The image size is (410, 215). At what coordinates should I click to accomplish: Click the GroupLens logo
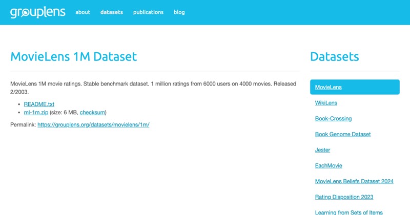pyautogui.click(x=37, y=12)
